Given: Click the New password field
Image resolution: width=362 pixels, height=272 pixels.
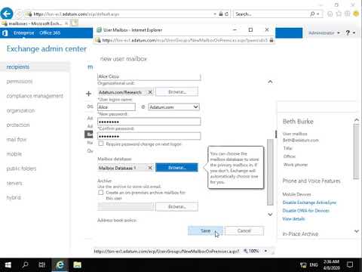Looking at the screenshot, I should click(x=149, y=122).
